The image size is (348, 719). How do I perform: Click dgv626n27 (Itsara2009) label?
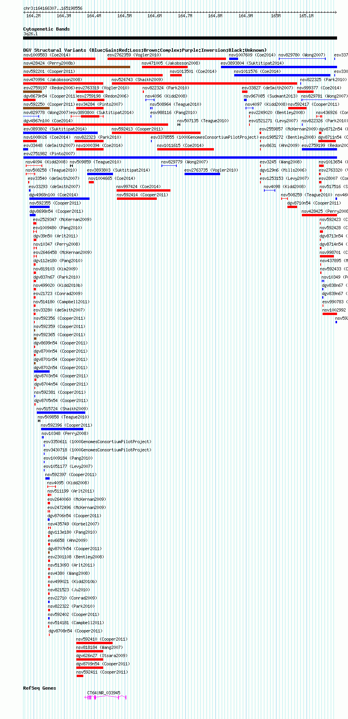[x=102, y=656]
